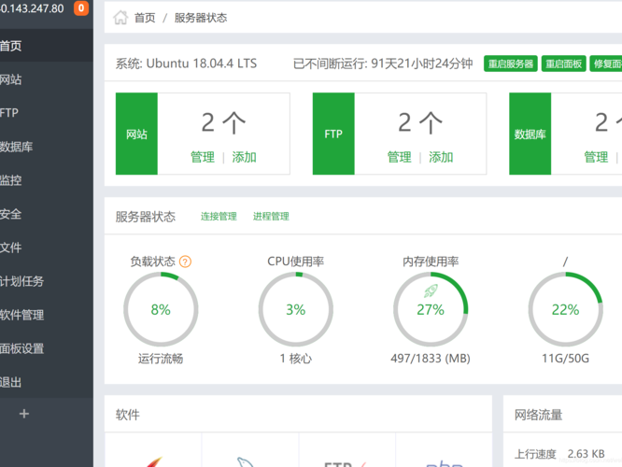
Task: Open 文件 in the sidebar
Action: click(47, 248)
